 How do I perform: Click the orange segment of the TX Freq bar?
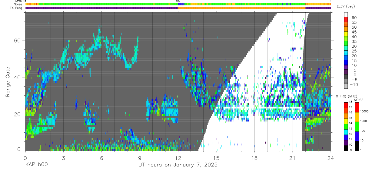coord(242,8)
